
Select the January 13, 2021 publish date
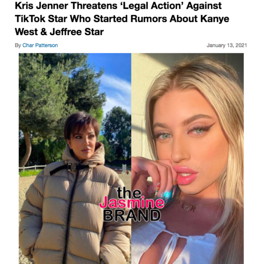tap(227, 45)
